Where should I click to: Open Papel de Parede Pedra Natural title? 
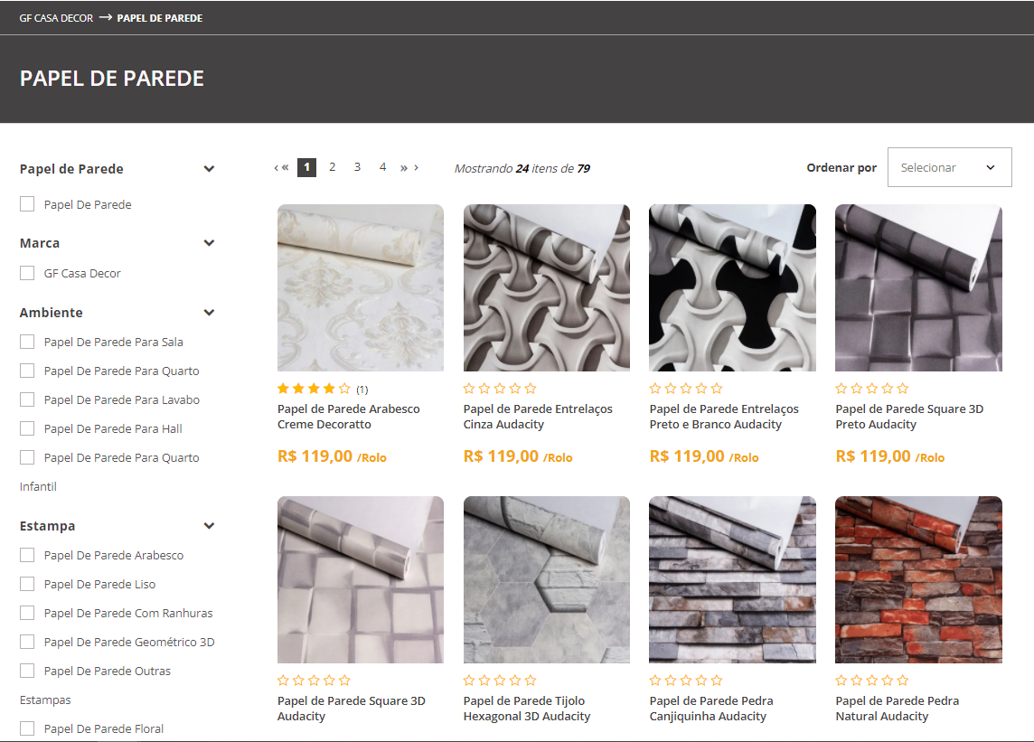point(898,709)
